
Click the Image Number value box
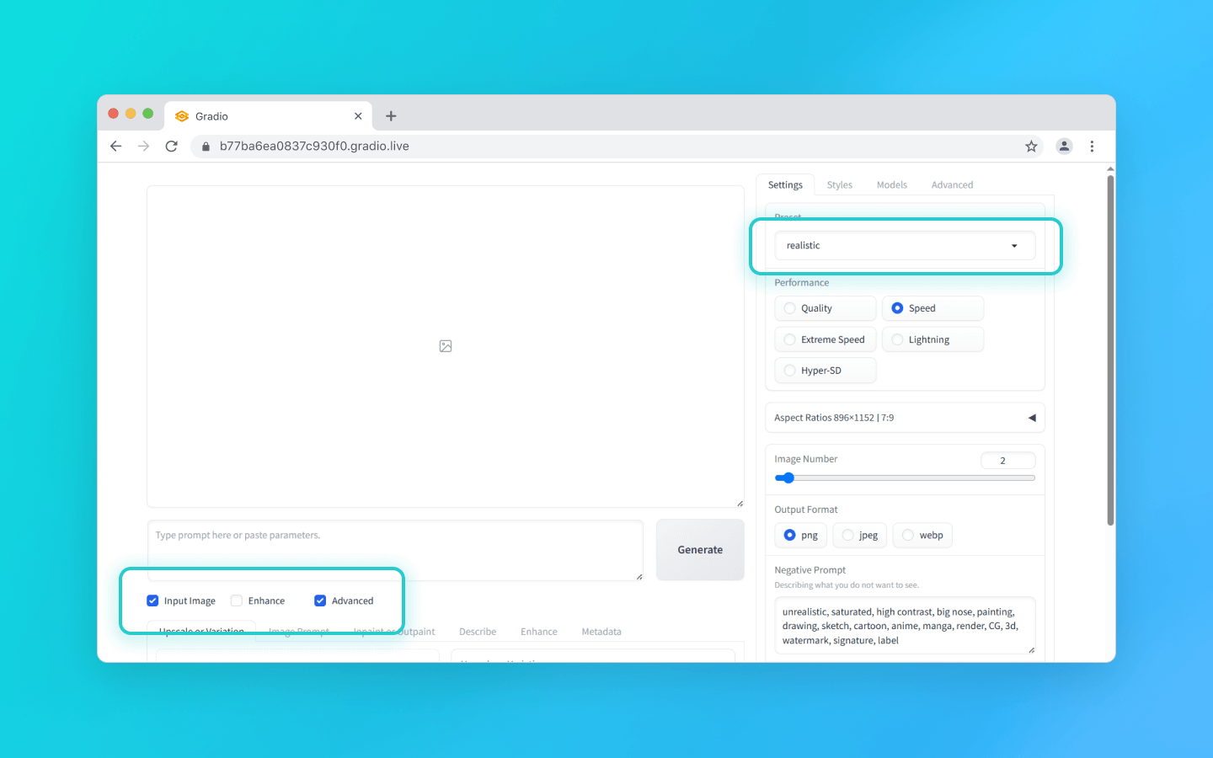tap(1007, 461)
